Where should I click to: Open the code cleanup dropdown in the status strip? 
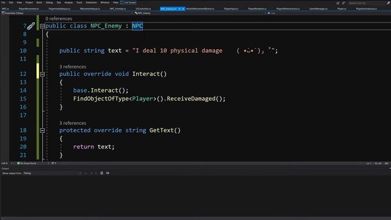pos(54,163)
